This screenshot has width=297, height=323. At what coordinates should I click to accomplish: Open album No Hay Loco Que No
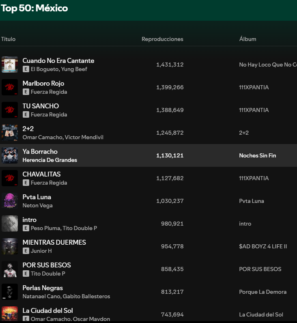[268, 65]
